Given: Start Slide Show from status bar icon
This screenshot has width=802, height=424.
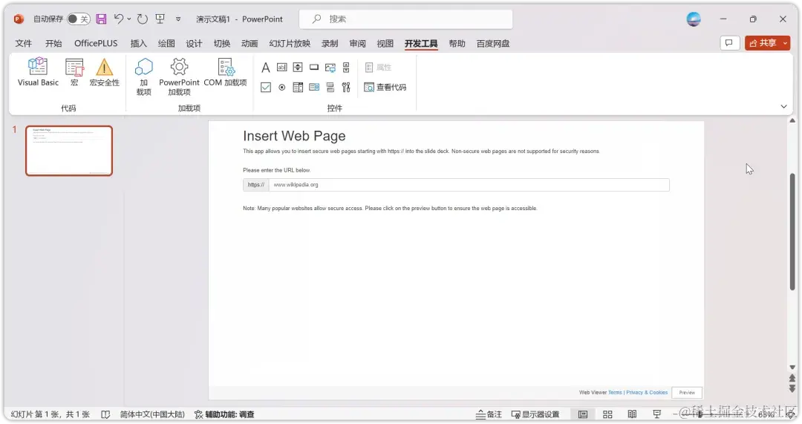Looking at the screenshot, I should [x=656, y=414].
